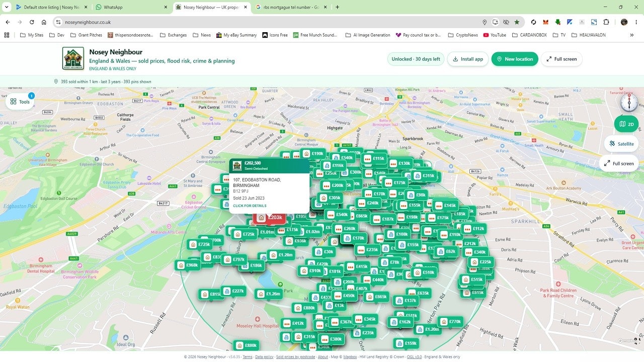Select the red £203k property pin

(270, 218)
